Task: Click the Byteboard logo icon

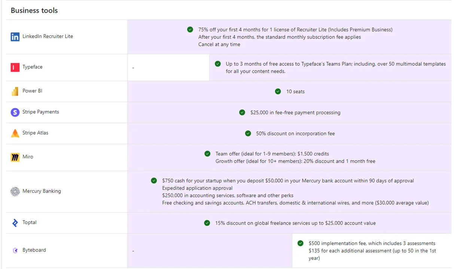Action: [15, 251]
